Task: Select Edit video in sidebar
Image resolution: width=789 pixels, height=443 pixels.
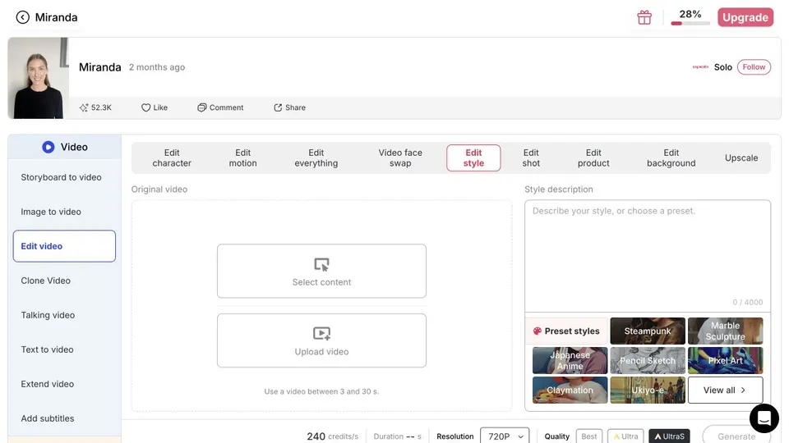Action: point(64,246)
